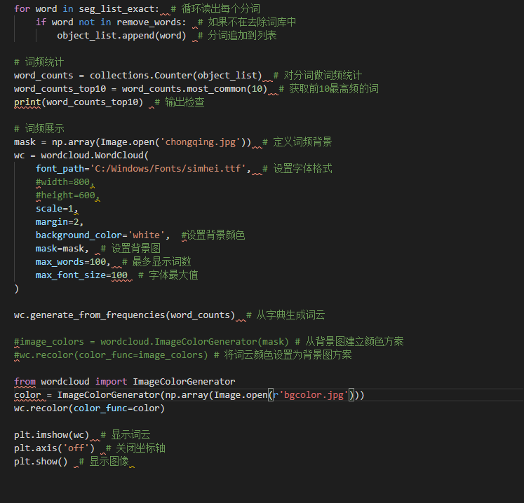Click the max_font_size=100 argument
Viewport: 524px width, 503px height.
(x=81, y=275)
